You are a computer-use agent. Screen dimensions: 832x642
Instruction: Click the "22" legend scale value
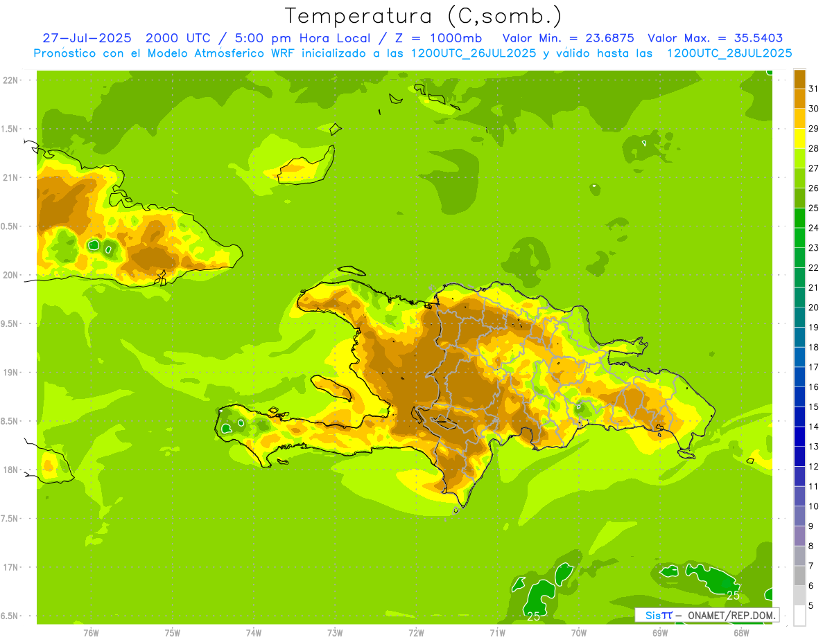tap(814, 268)
